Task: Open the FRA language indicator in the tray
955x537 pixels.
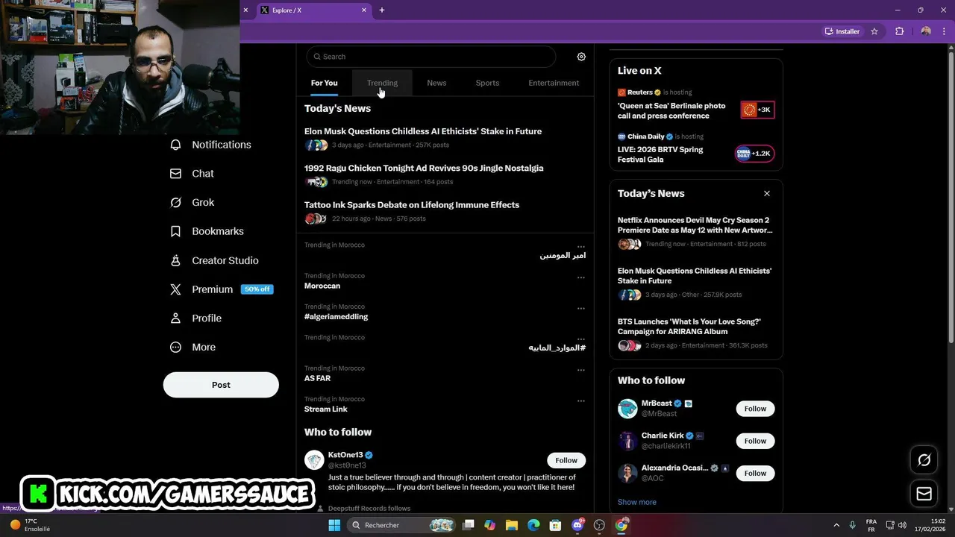Action: point(871,525)
